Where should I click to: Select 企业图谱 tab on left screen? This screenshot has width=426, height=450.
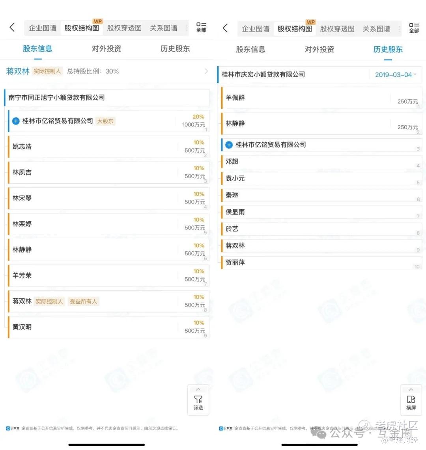click(x=43, y=28)
